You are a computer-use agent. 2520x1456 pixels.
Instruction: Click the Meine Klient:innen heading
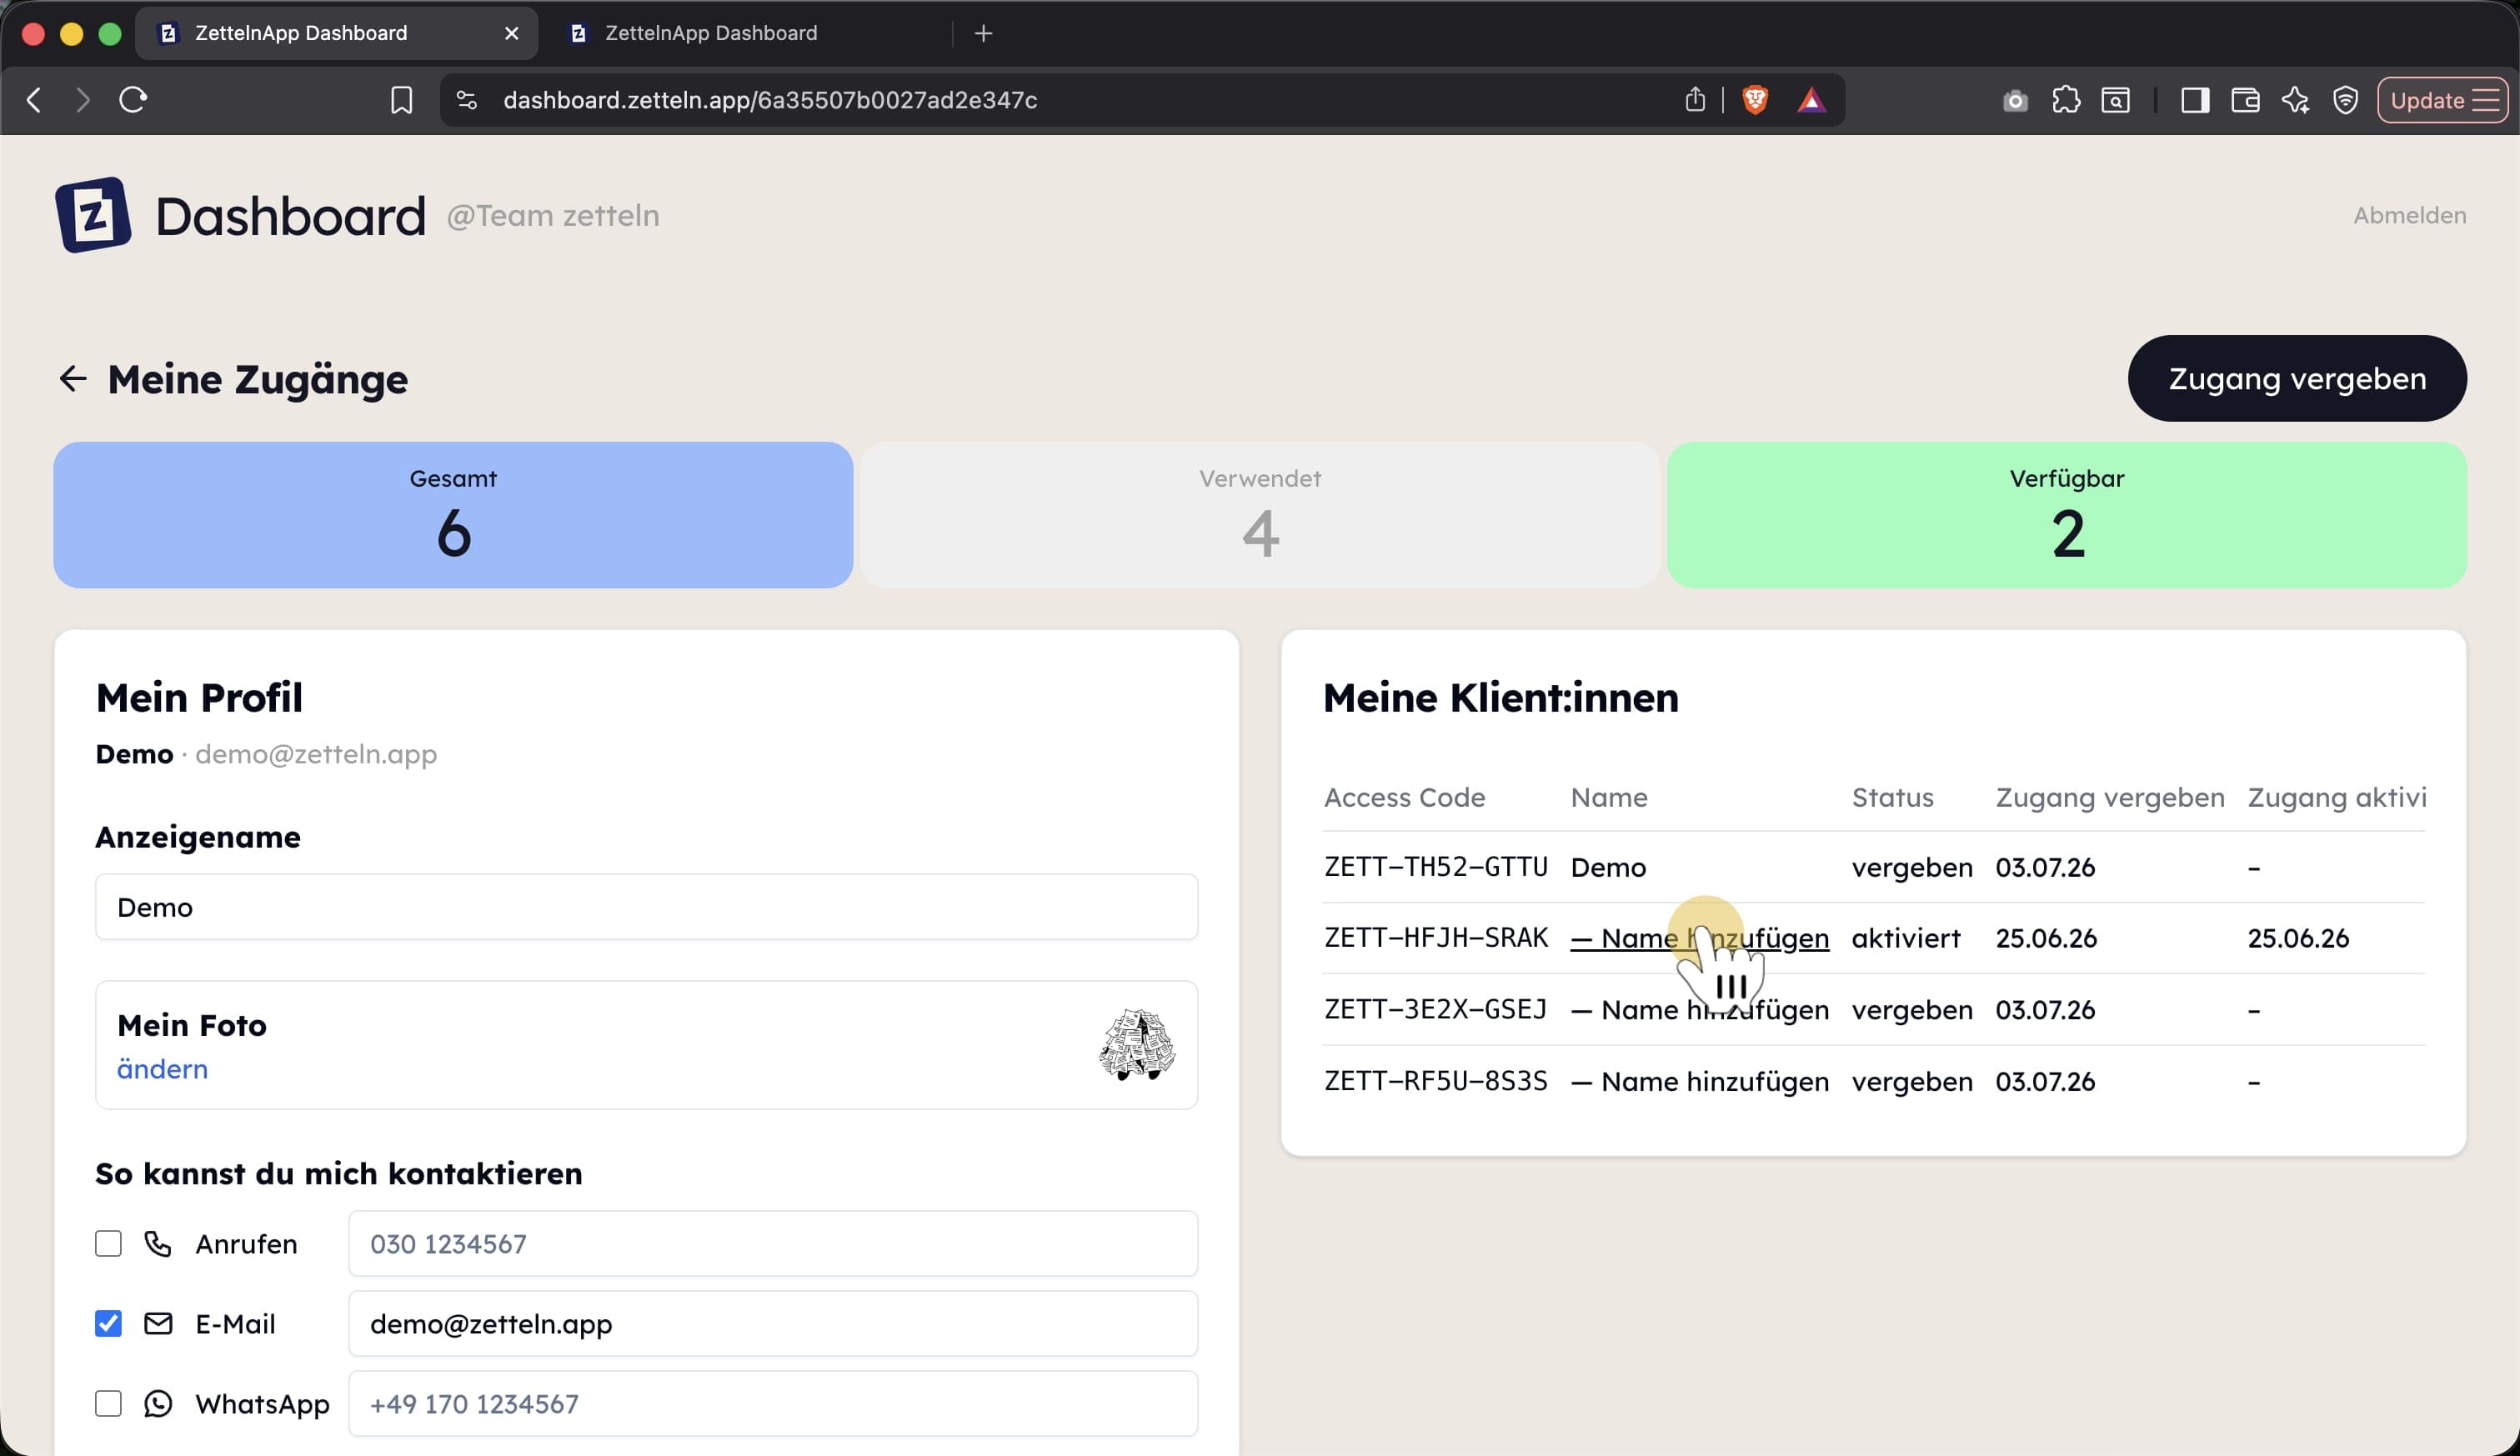pyautogui.click(x=1501, y=697)
